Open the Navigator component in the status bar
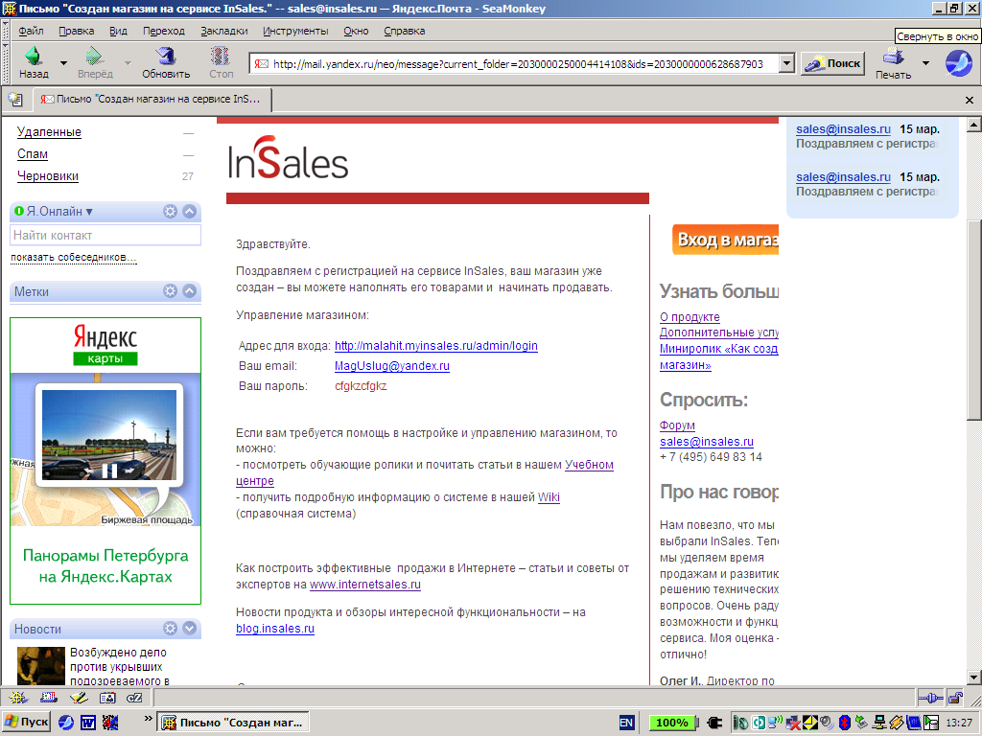Viewport: 982px width, 736px height. 18,698
